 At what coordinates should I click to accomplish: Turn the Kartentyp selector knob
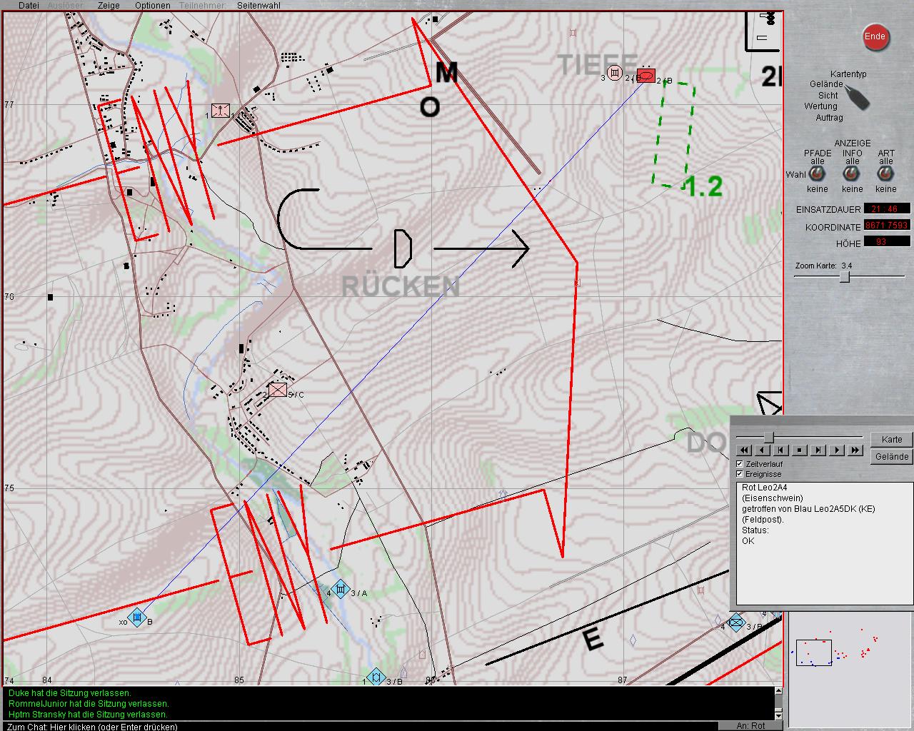pyautogui.click(x=856, y=96)
